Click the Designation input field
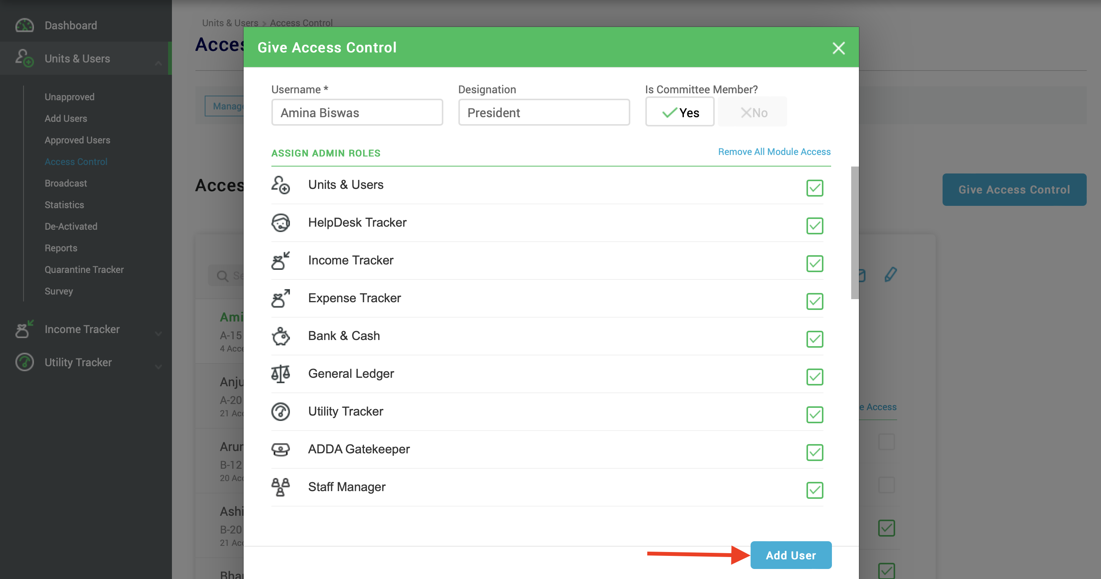 [x=544, y=113]
